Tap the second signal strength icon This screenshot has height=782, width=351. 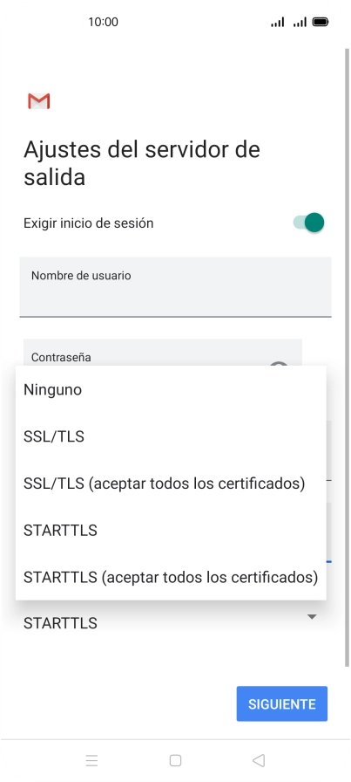(x=300, y=22)
